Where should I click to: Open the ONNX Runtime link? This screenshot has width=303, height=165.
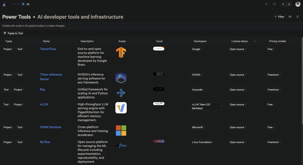[x=50, y=127]
